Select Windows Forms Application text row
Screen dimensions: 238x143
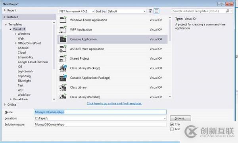click(88, 20)
